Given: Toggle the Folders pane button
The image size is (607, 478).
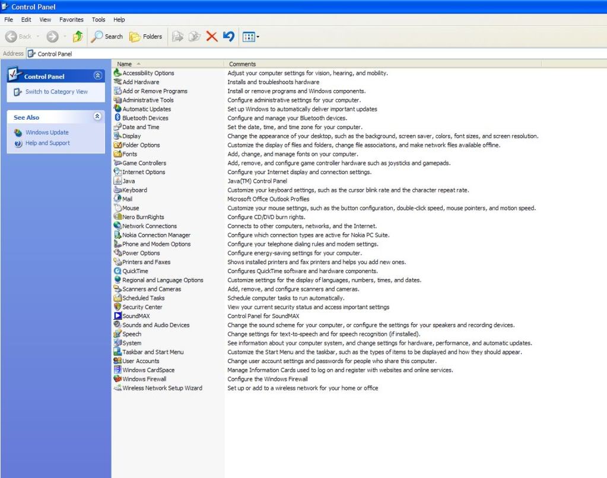Looking at the screenshot, I should coord(145,37).
